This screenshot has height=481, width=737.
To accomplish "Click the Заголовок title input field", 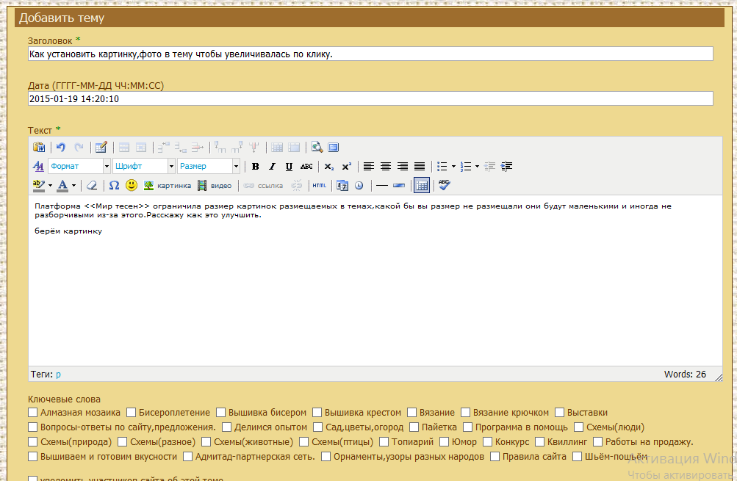I will click(370, 54).
